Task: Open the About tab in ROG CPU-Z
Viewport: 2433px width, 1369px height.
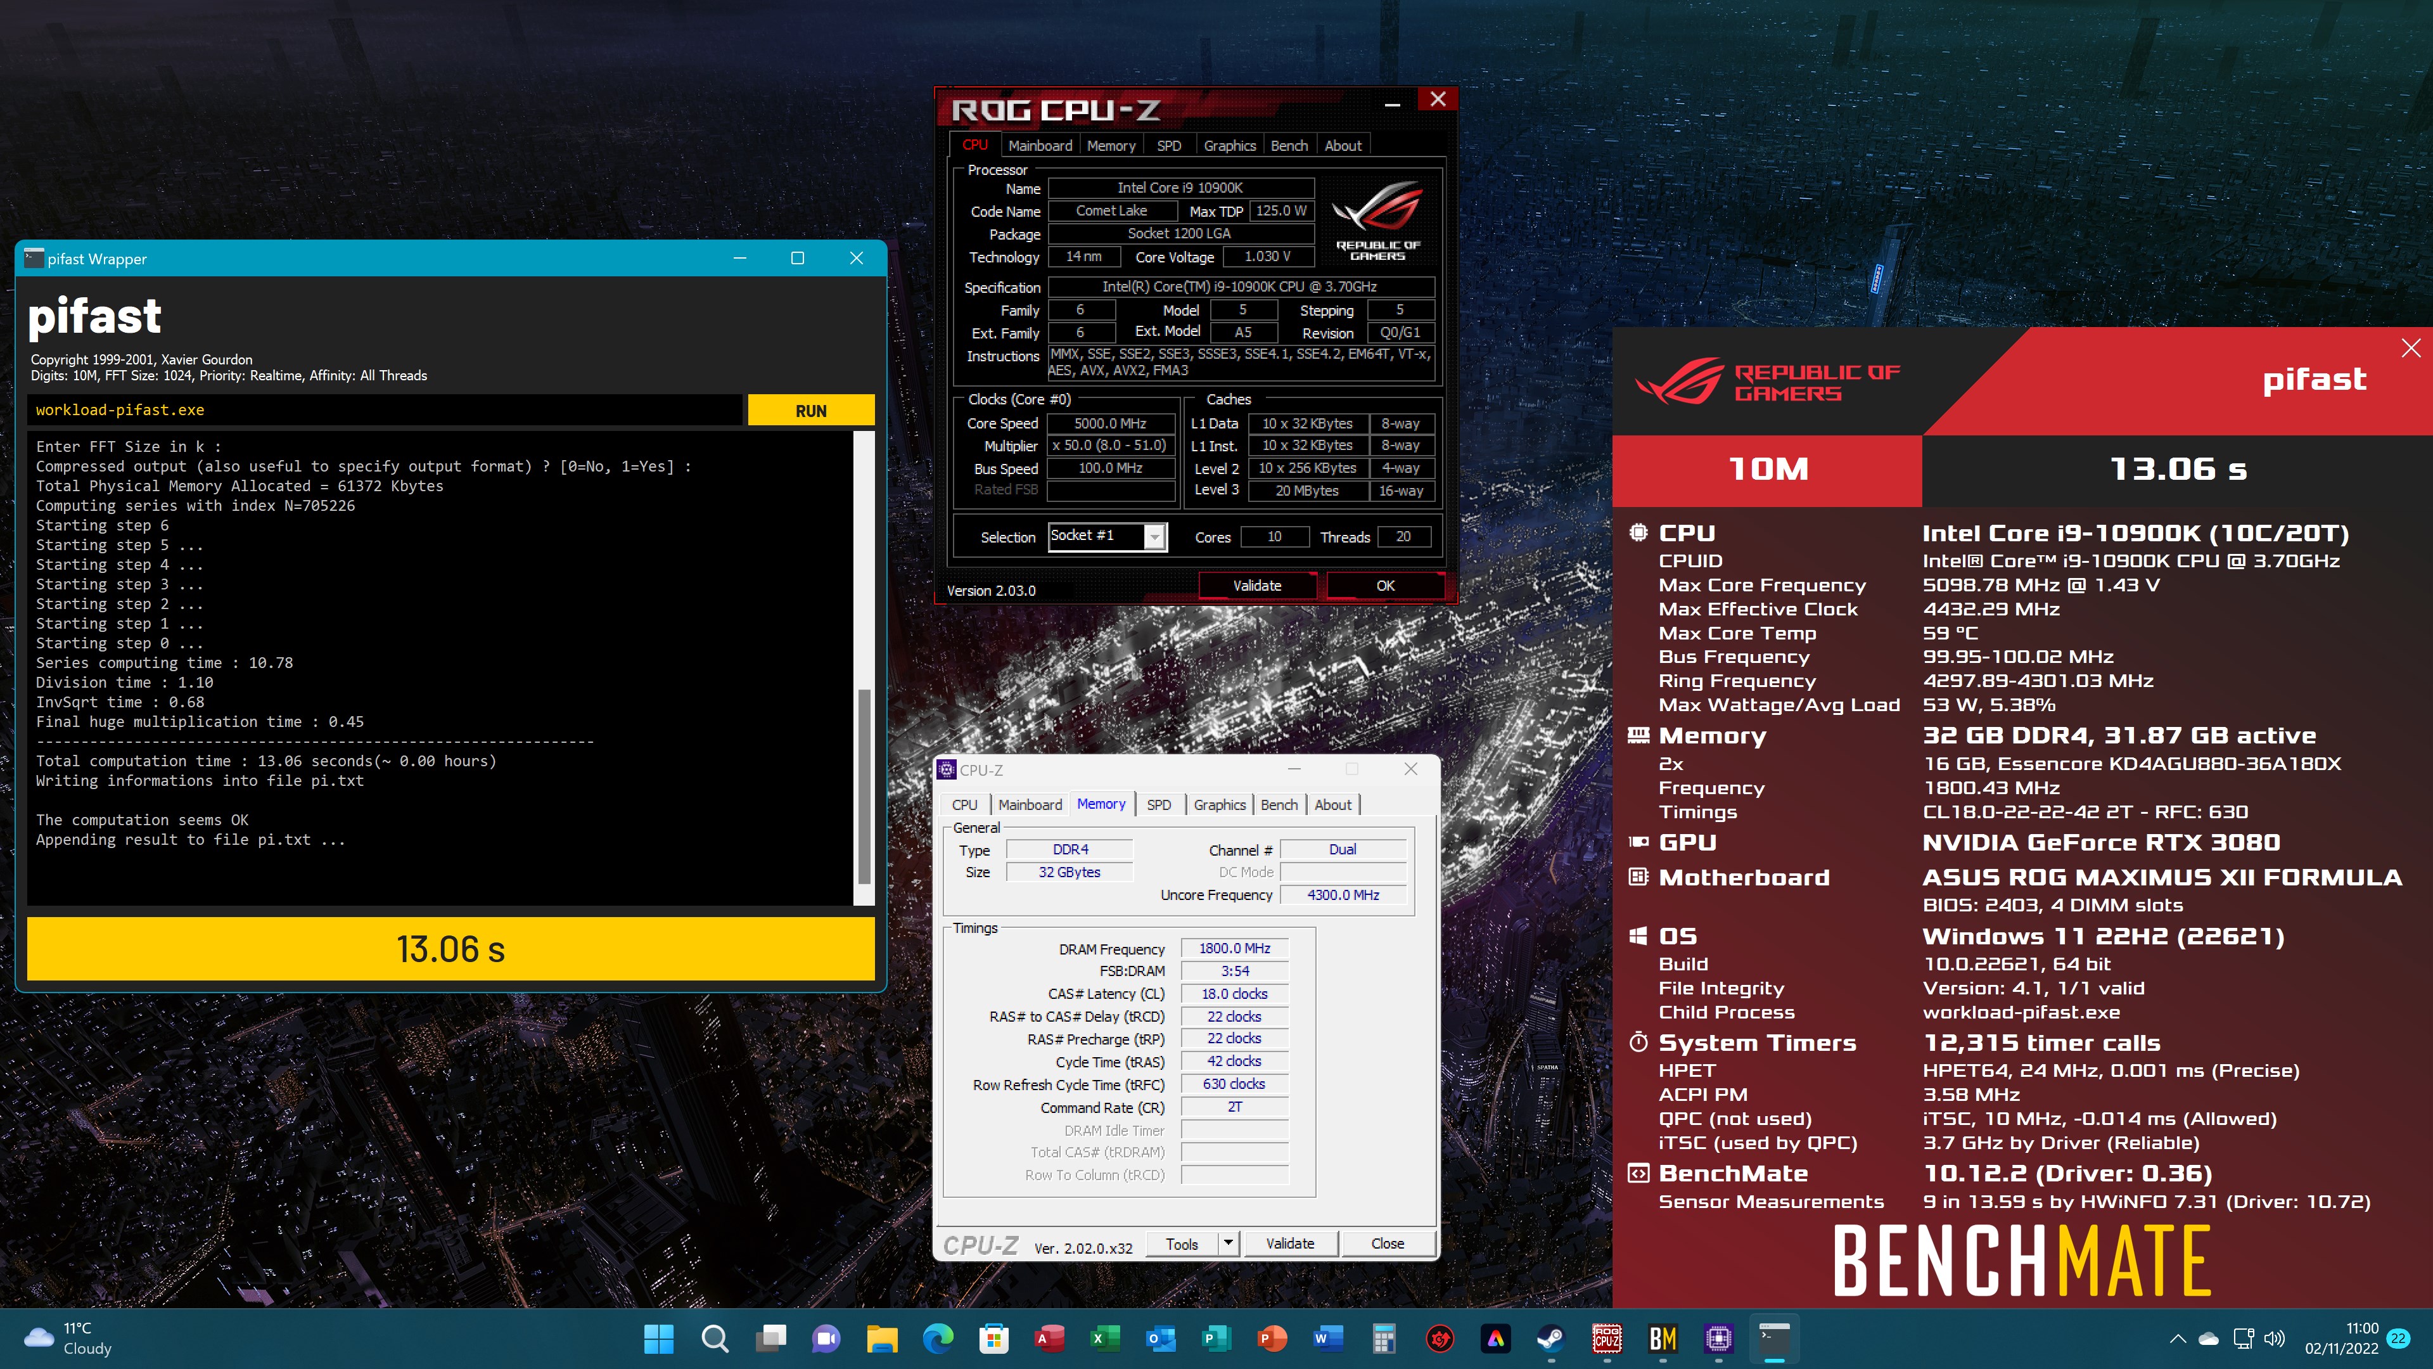Action: 1342,146
